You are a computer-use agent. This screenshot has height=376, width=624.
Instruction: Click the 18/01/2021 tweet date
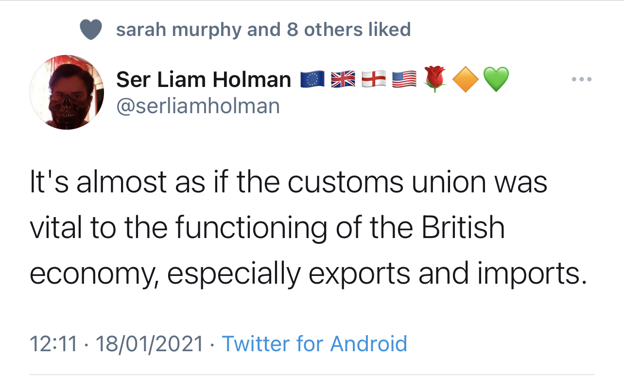(x=150, y=344)
